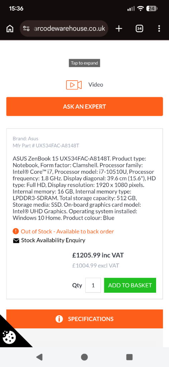Tap the browser home icon
Screen dimensions: 169x367
click(10, 29)
